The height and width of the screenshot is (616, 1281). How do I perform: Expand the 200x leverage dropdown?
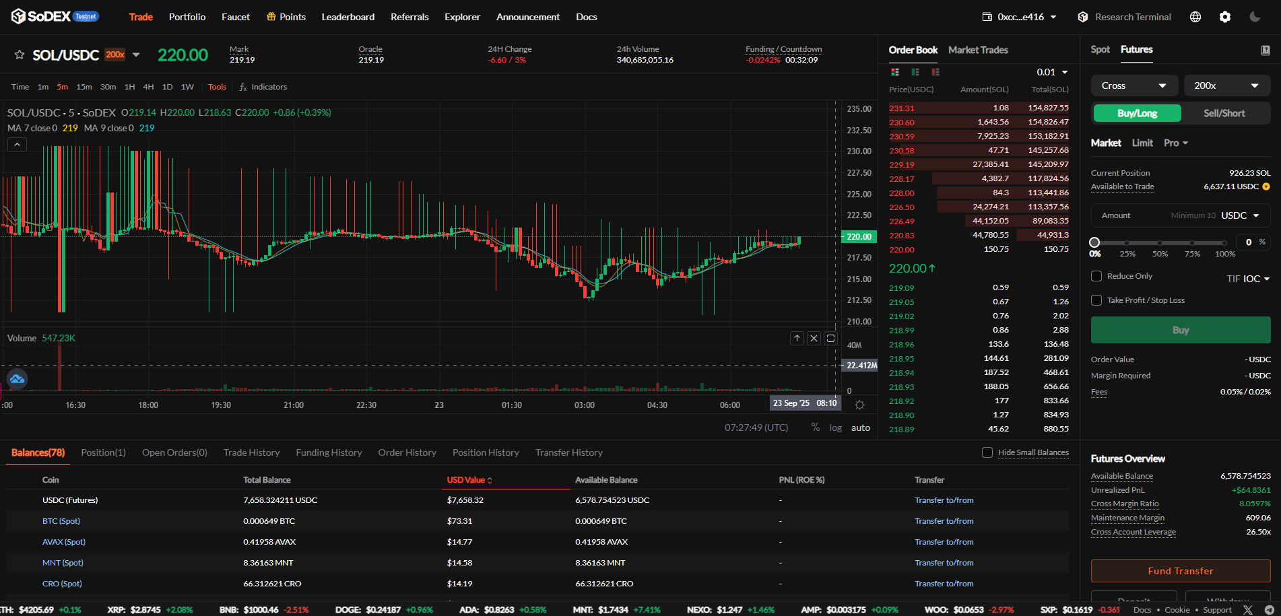click(x=1226, y=85)
